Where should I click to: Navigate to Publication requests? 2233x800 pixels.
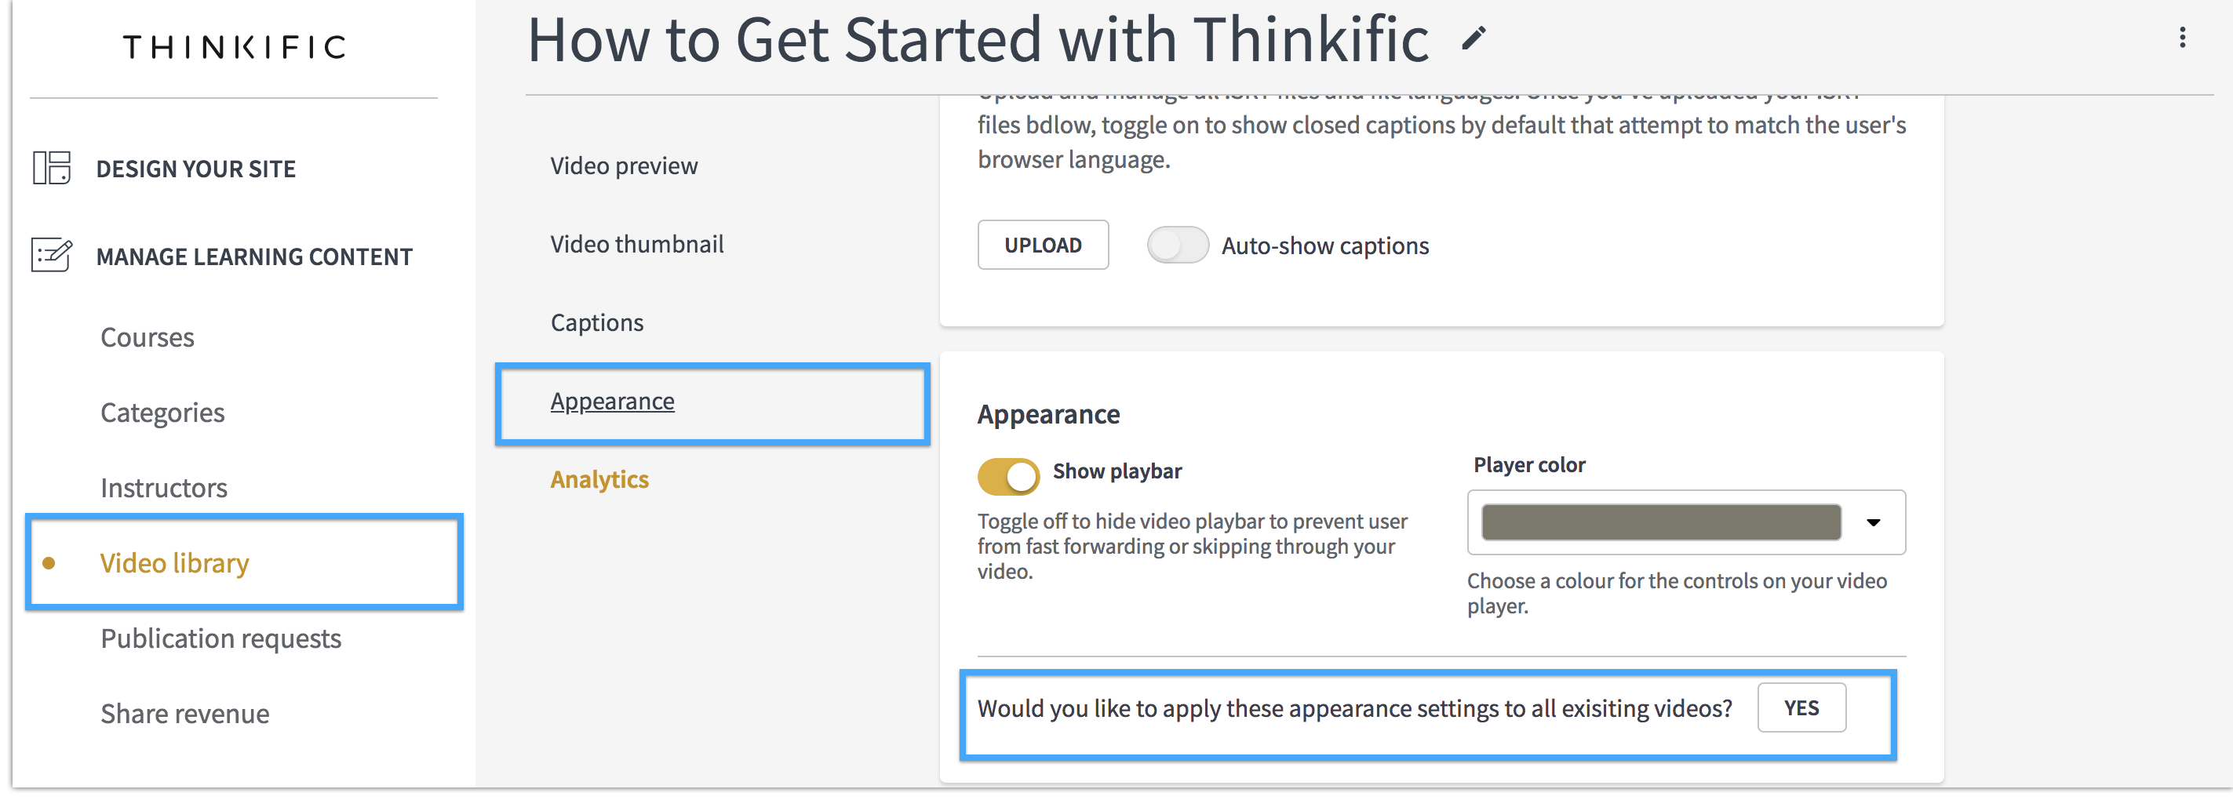(221, 638)
